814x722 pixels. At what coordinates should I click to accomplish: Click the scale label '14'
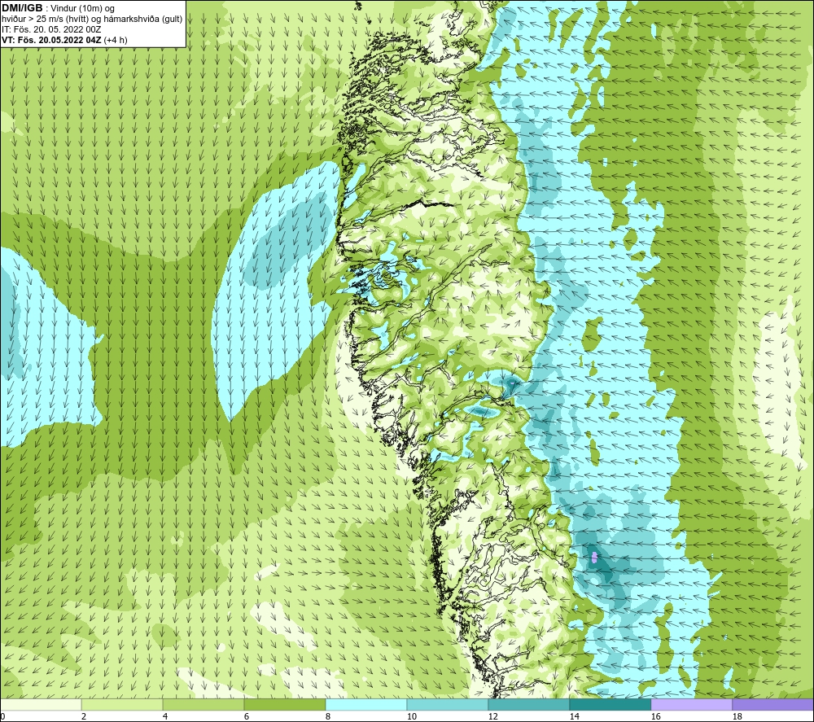pyautogui.click(x=574, y=717)
